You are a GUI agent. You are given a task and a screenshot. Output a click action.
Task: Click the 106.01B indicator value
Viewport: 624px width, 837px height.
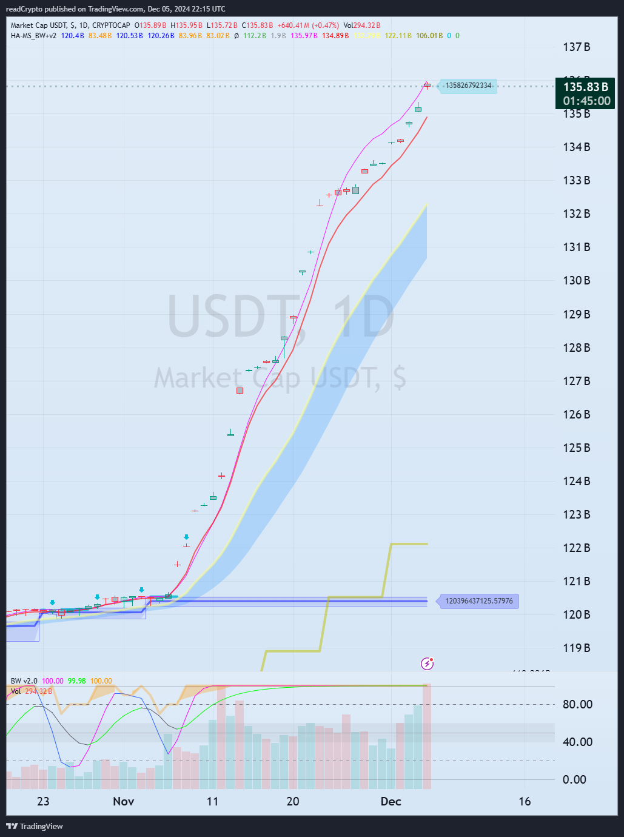(x=429, y=36)
